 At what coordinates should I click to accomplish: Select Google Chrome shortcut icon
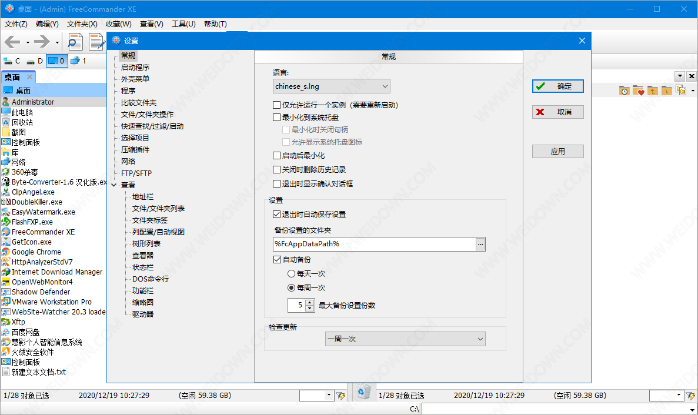(x=6, y=252)
